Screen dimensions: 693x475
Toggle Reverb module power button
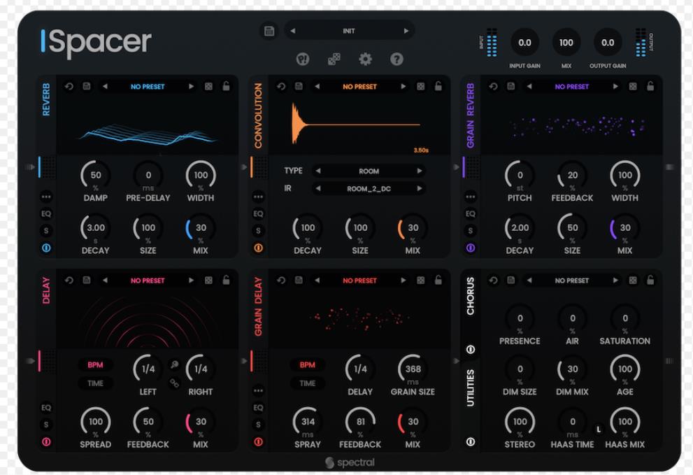click(x=46, y=248)
